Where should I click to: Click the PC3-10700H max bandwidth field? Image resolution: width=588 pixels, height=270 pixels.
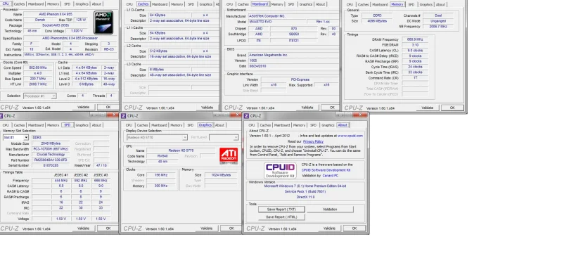pyautogui.click(x=51, y=149)
